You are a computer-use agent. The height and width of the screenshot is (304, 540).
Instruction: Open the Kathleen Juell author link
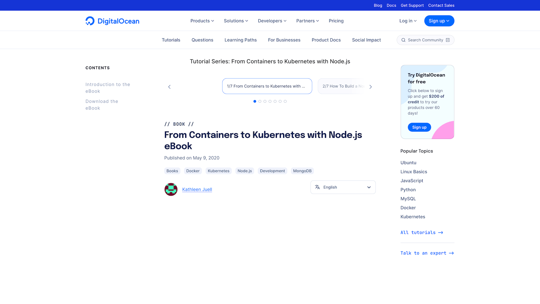(197, 189)
